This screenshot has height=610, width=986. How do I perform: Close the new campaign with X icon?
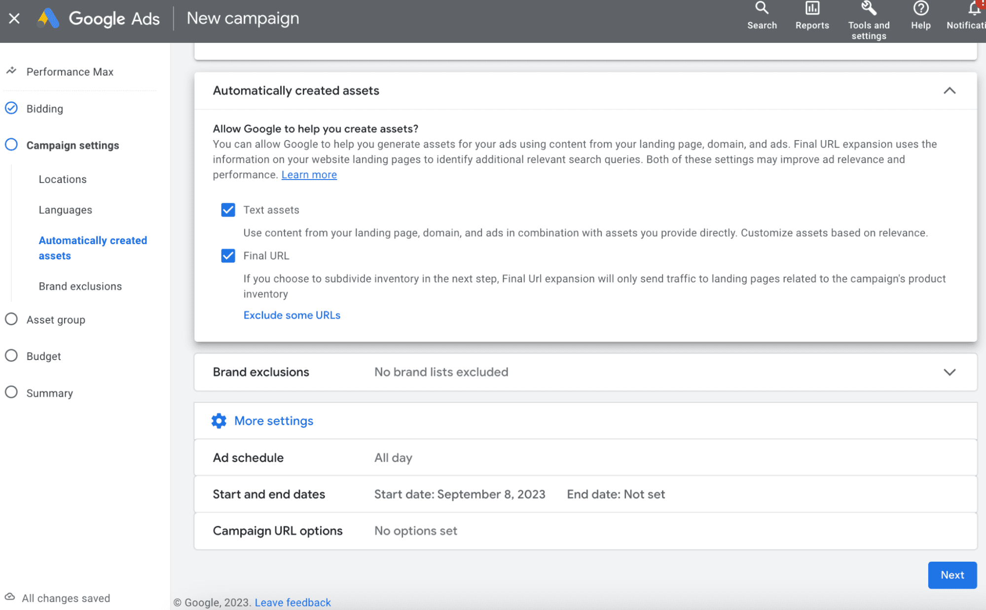click(x=14, y=19)
